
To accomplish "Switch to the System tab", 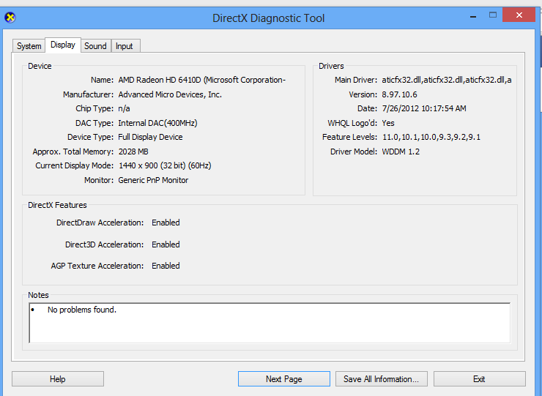I will click(29, 46).
